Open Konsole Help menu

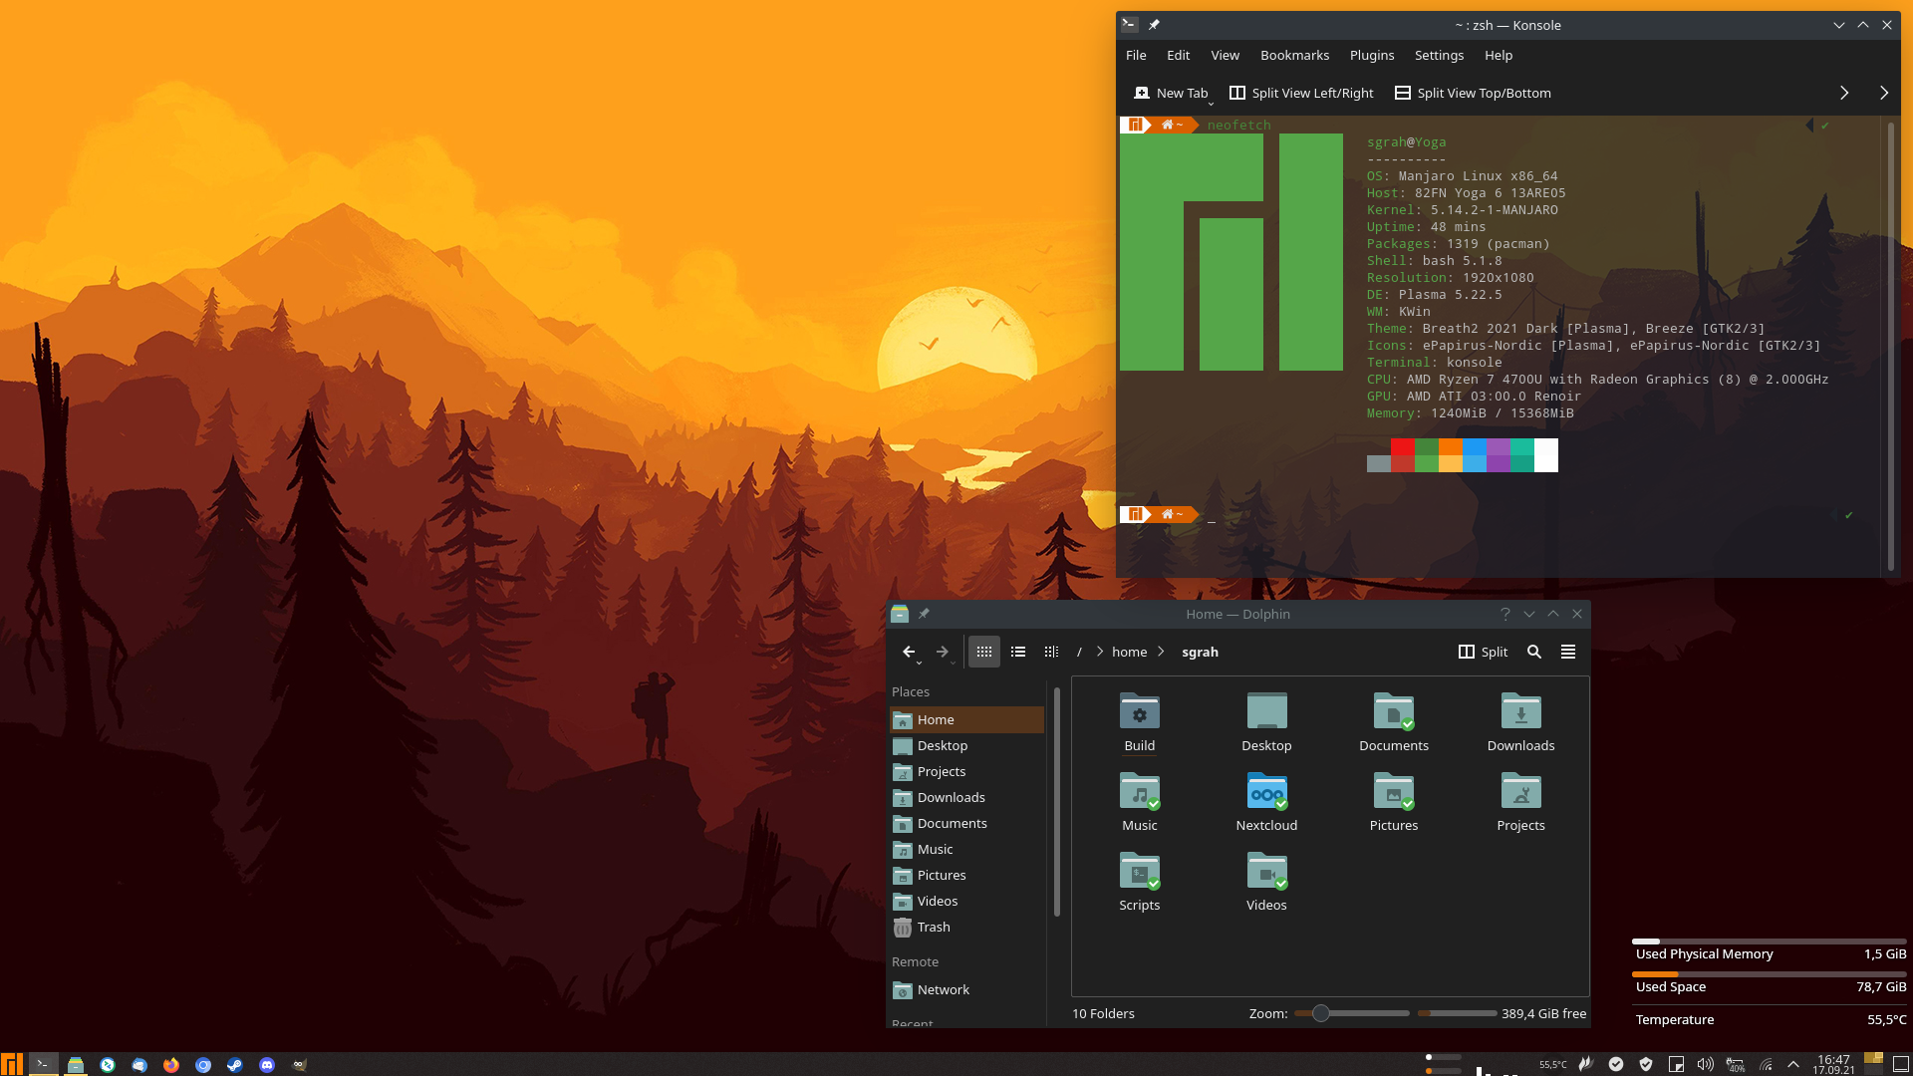1499,55
